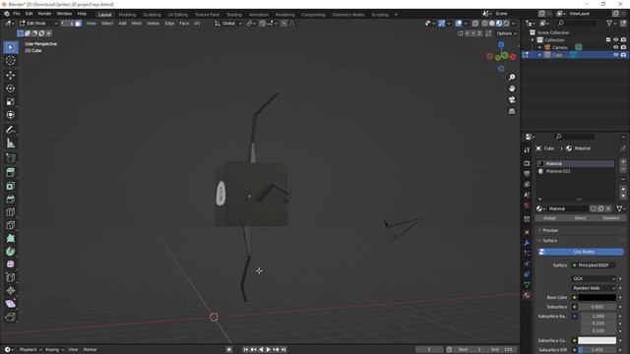Select the Loop Cut tool
Image resolution: width=630 pixels, height=354 pixels.
click(11, 212)
